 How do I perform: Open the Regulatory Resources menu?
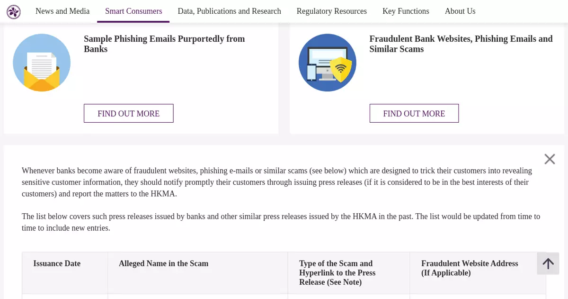click(331, 11)
